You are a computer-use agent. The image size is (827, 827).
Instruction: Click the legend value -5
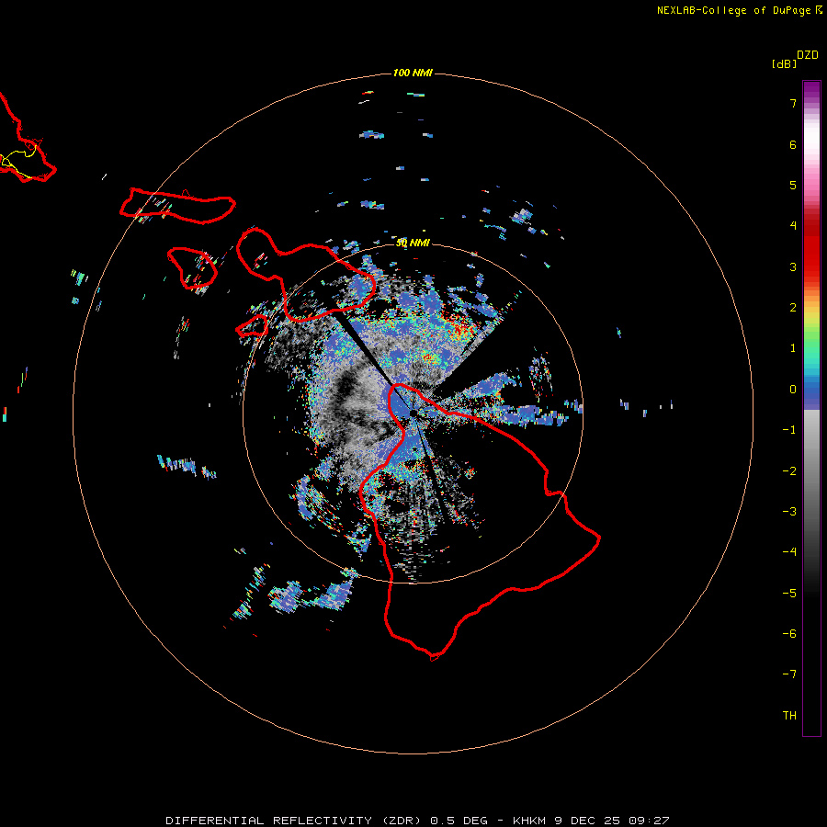tap(789, 594)
